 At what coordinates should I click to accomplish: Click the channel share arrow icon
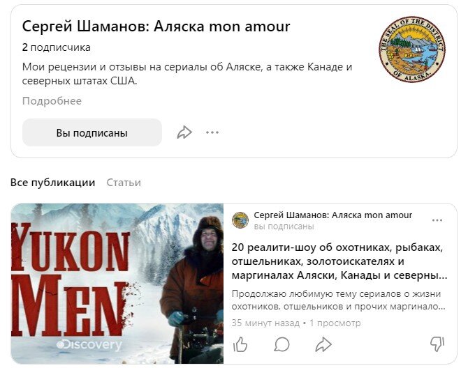[184, 132]
